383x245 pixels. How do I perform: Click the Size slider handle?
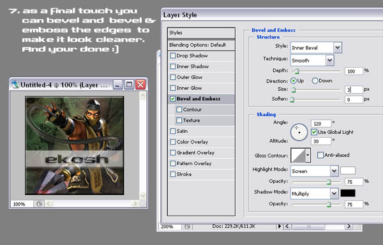click(294, 90)
